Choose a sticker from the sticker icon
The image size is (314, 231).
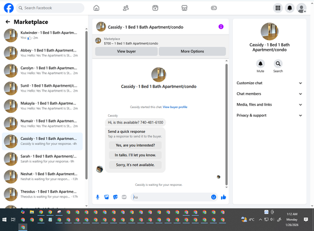[116, 197]
